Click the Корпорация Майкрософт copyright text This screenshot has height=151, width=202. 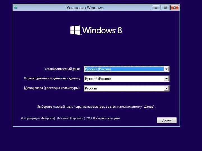click(x=71, y=118)
